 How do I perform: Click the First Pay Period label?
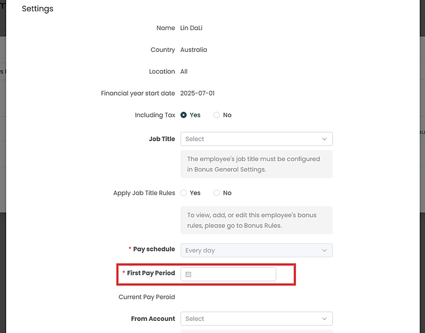(151, 273)
